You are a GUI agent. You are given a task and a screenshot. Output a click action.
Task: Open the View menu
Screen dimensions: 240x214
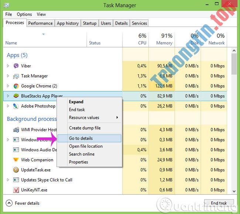pos(41,14)
